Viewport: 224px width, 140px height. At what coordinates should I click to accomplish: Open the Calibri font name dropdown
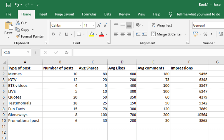pos(80,25)
